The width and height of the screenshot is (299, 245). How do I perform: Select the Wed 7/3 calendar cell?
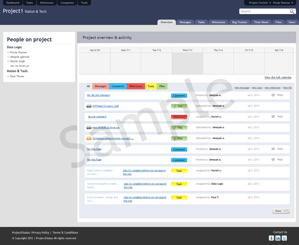(x=187, y=63)
